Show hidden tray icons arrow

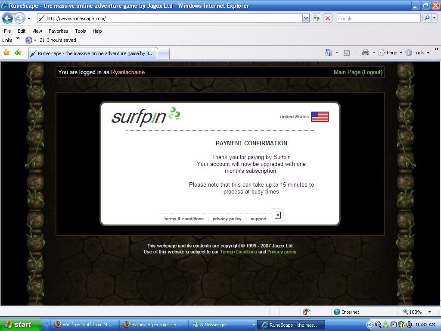[x=370, y=325]
